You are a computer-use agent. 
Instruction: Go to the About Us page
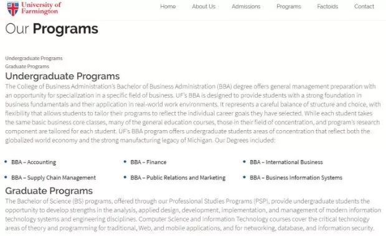(x=204, y=6)
